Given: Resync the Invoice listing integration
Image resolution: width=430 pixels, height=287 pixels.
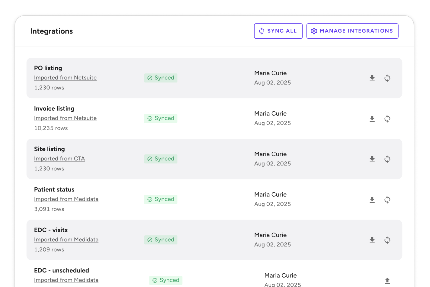Looking at the screenshot, I should [387, 119].
